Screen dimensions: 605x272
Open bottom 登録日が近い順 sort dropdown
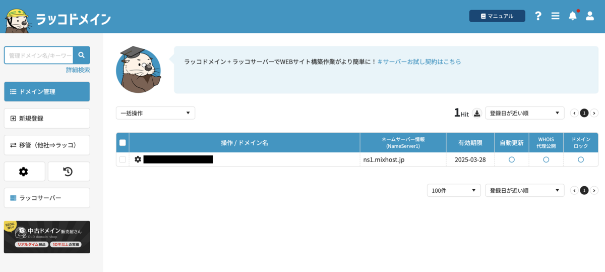point(525,190)
